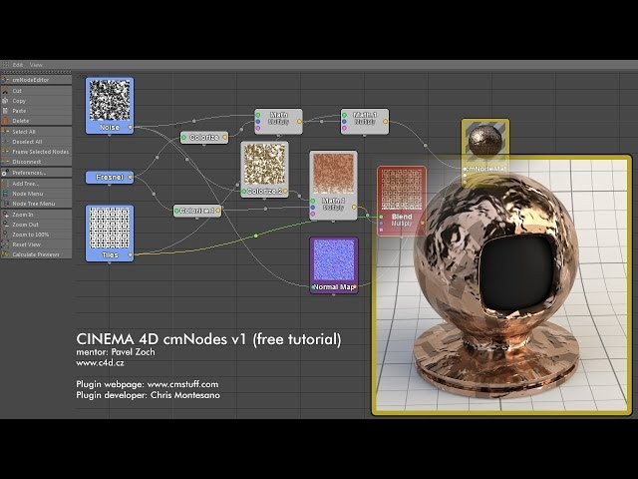This screenshot has height=479, width=638.
Task: Open Preferences via its gear icon
Action: coord(5,173)
